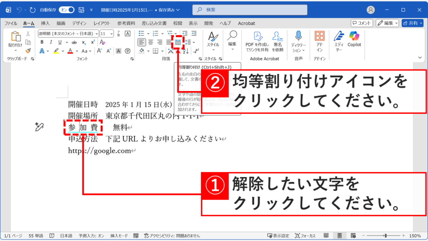Image resolution: width=428 pixels, height=241 pixels.
Task: Open the Copilot pane
Action: [355, 40]
